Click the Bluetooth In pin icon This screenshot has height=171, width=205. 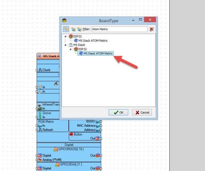coord(41,91)
